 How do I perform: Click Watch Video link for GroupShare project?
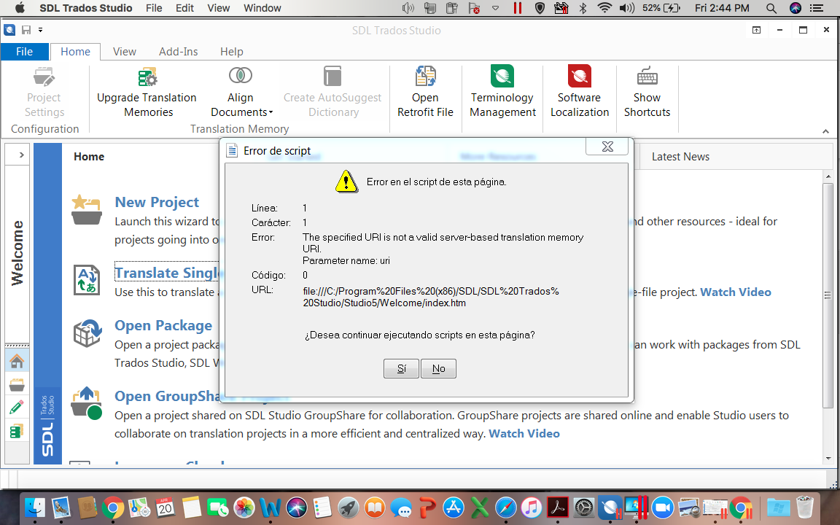pyautogui.click(x=524, y=433)
